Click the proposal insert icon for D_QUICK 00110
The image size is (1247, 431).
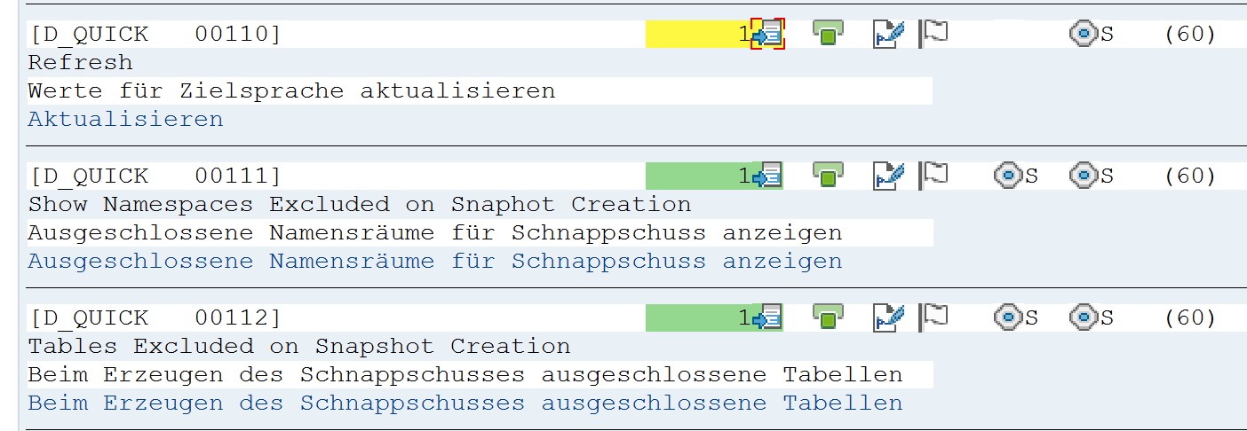coord(767,34)
